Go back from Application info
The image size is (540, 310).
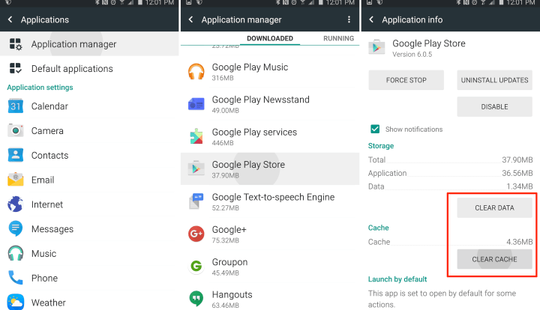pos(371,19)
